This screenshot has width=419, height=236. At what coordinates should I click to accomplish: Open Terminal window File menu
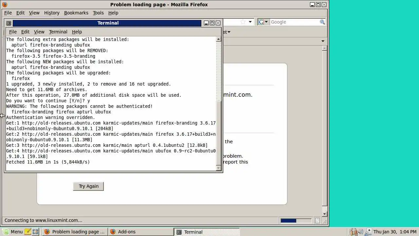tap(13, 32)
